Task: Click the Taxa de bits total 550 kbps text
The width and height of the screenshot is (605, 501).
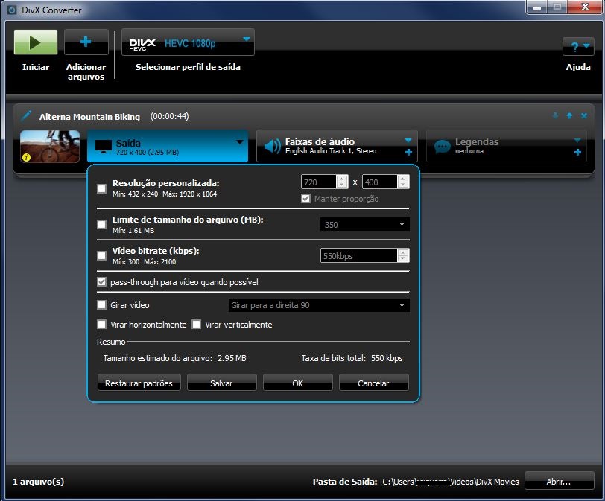Action: (x=352, y=358)
